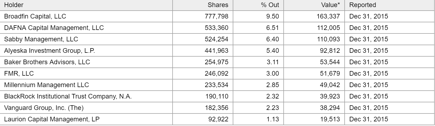Click Laurion's Dec 31, 2015 reported date
The height and width of the screenshot is (126, 435).
369,119
